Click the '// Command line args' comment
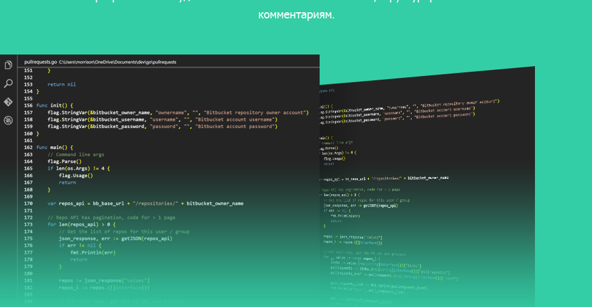This screenshot has width=592, height=307. (x=76, y=154)
